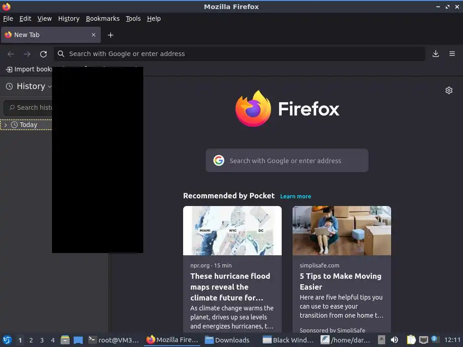
Task: Focus the new tab page Google search box
Action: pos(287,160)
